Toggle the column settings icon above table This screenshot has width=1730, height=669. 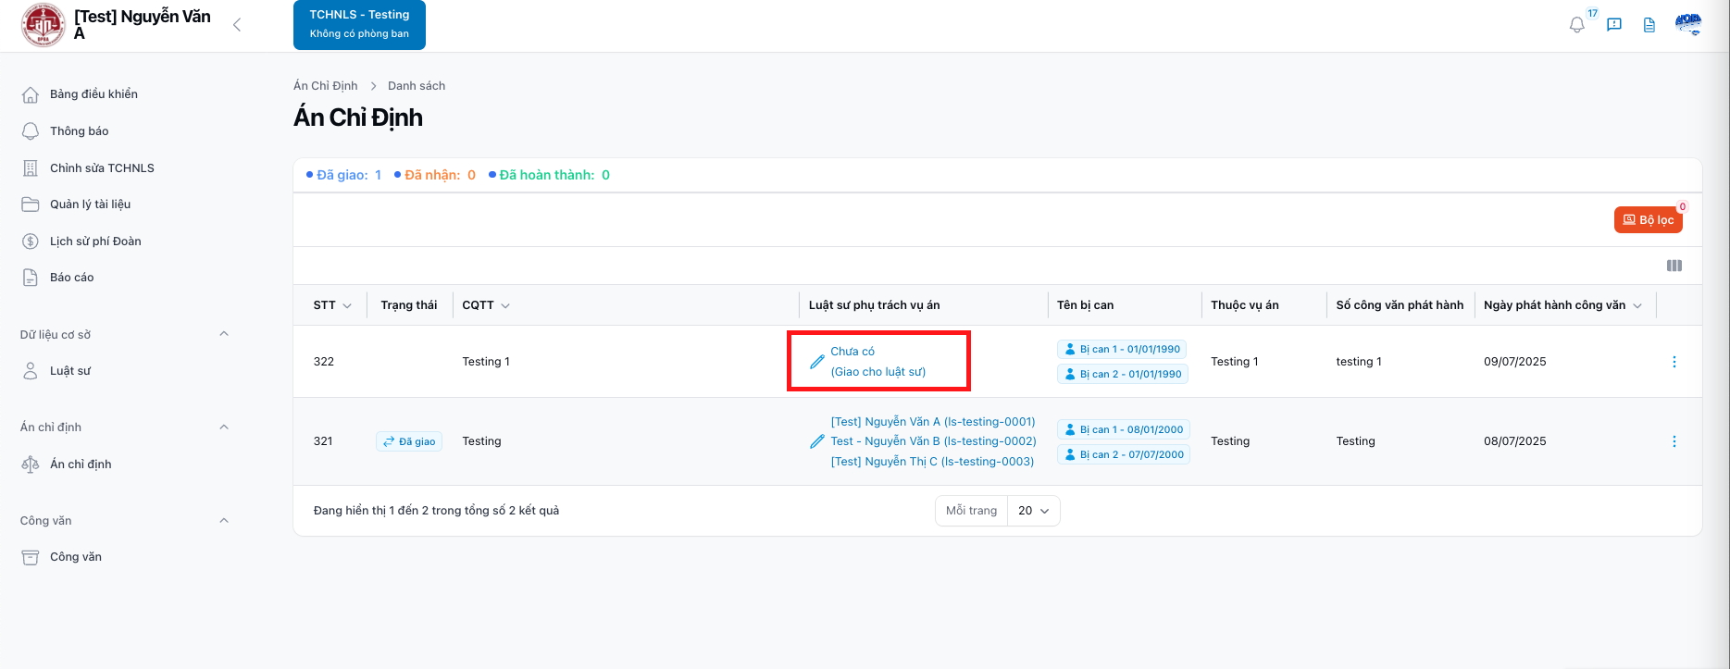tap(1674, 266)
